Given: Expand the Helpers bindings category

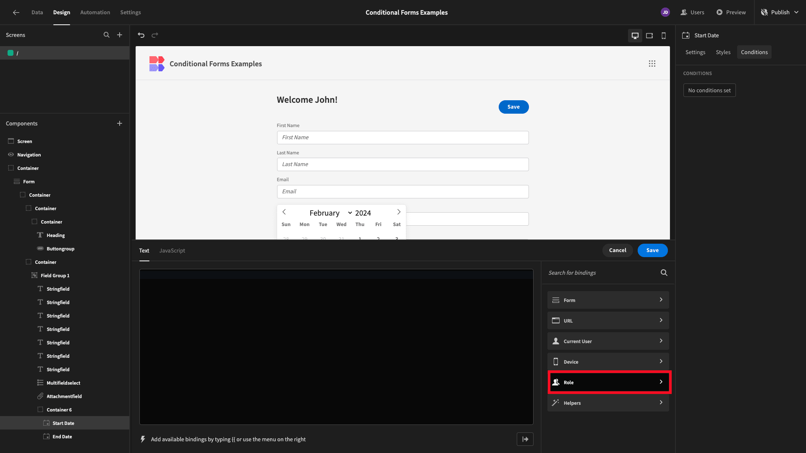Looking at the screenshot, I should point(608,403).
